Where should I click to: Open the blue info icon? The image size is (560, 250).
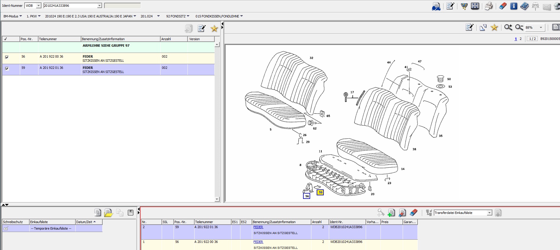[514, 6]
